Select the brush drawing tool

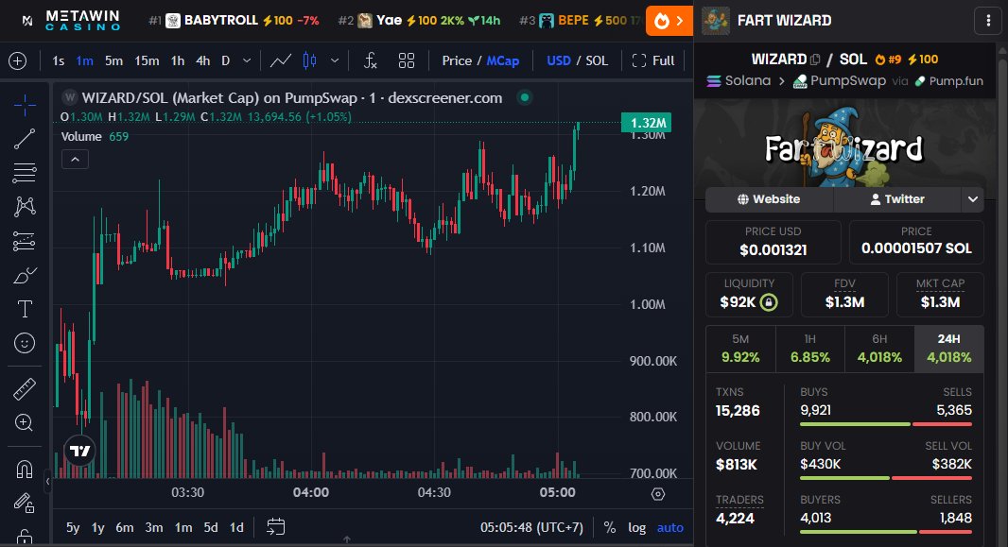coord(25,276)
